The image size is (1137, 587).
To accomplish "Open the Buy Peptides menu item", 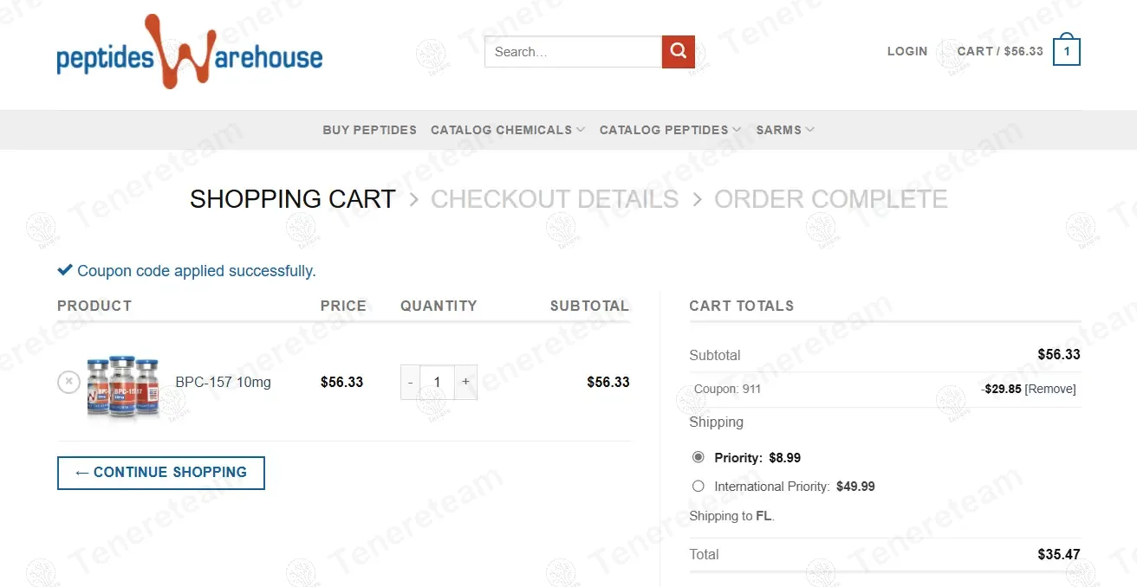I will 369,130.
